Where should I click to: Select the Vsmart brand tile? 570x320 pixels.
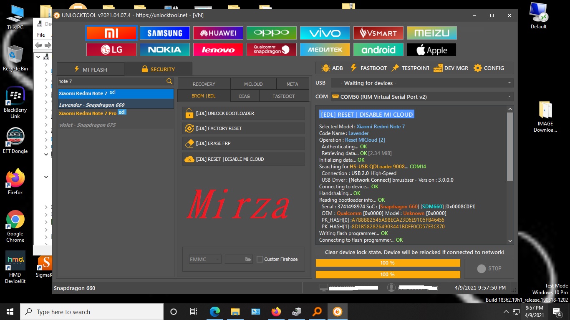pyautogui.click(x=378, y=33)
